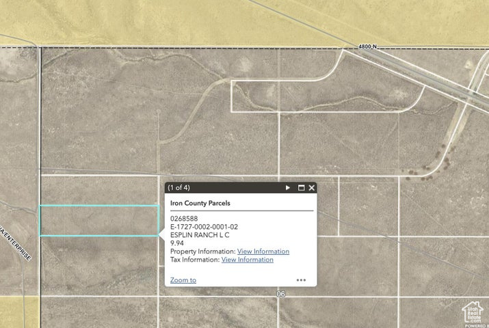Open the three-dot more options menu
The width and height of the screenshot is (489, 328).
tap(301, 279)
